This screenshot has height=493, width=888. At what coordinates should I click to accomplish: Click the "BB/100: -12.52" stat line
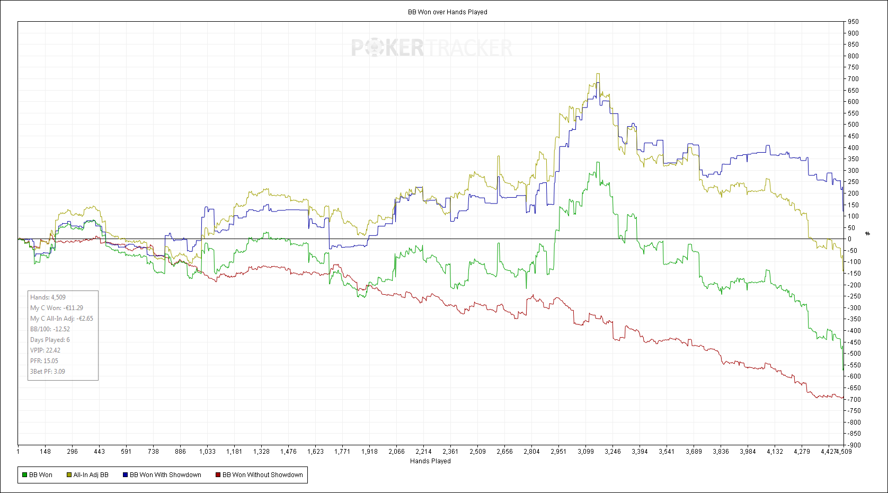(x=50, y=329)
